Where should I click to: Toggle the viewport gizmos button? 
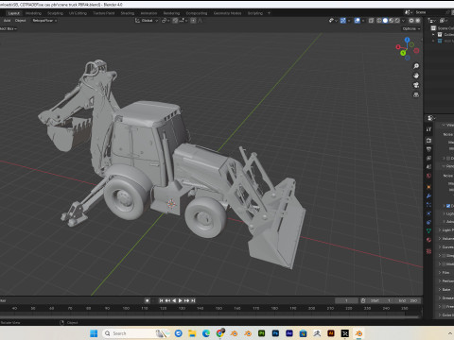(343, 21)
